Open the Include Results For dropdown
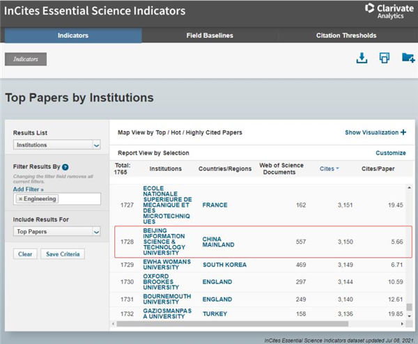This screenshot has height=344, width=418. pyautogui.click(x=57, y=231)
